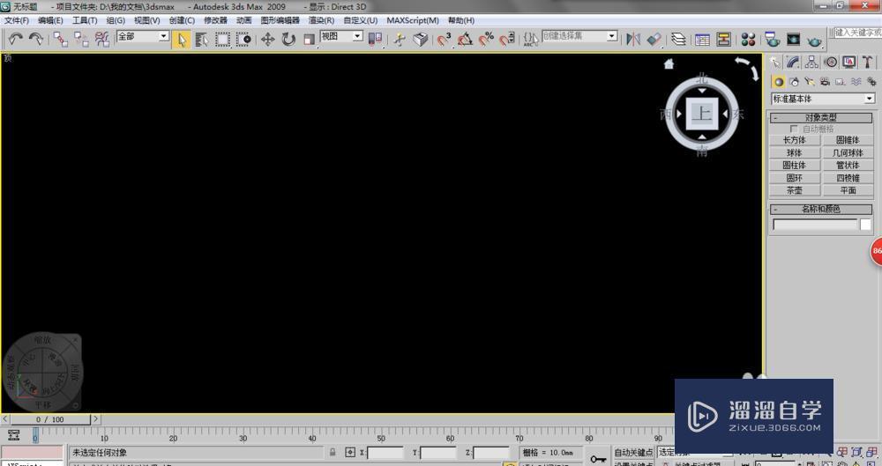Open the Rendered Frame Window icon
The image size is (882, 466).
click(x=793, y=40)
